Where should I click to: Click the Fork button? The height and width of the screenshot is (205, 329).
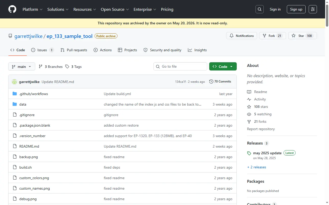272,36
